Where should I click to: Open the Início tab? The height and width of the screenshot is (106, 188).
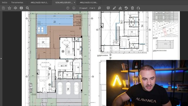pyautogui.click(x=5, y=2)
